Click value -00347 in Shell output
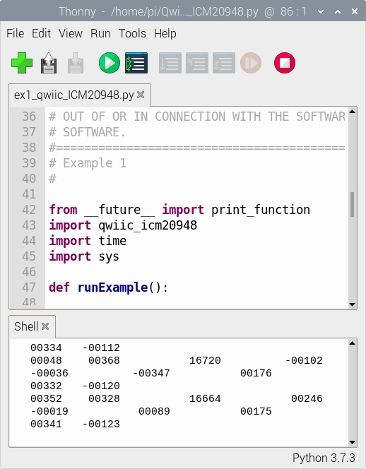 coord(150,373)
